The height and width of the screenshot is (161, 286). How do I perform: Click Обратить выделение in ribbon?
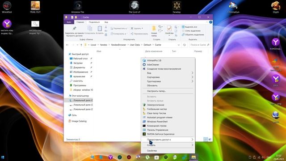point(193,34)
